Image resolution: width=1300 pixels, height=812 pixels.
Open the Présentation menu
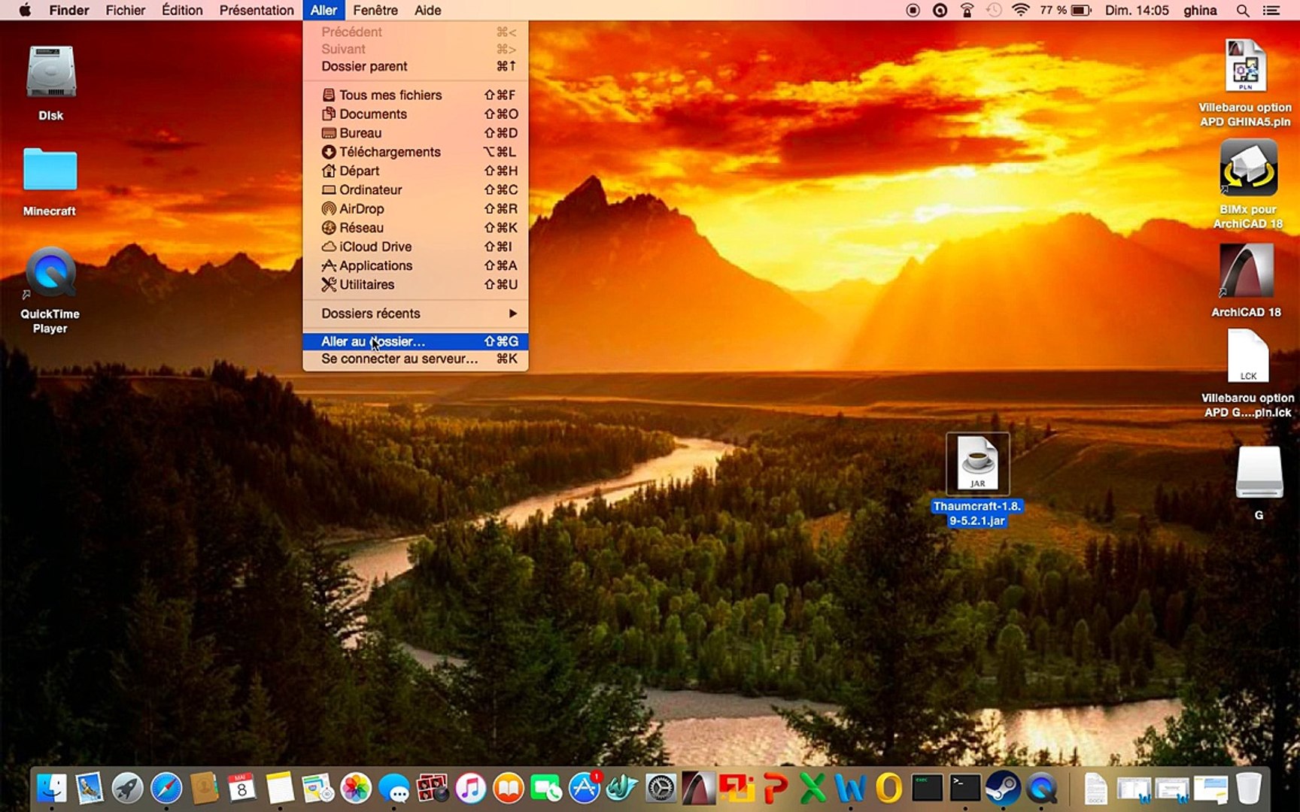point(257,11)
